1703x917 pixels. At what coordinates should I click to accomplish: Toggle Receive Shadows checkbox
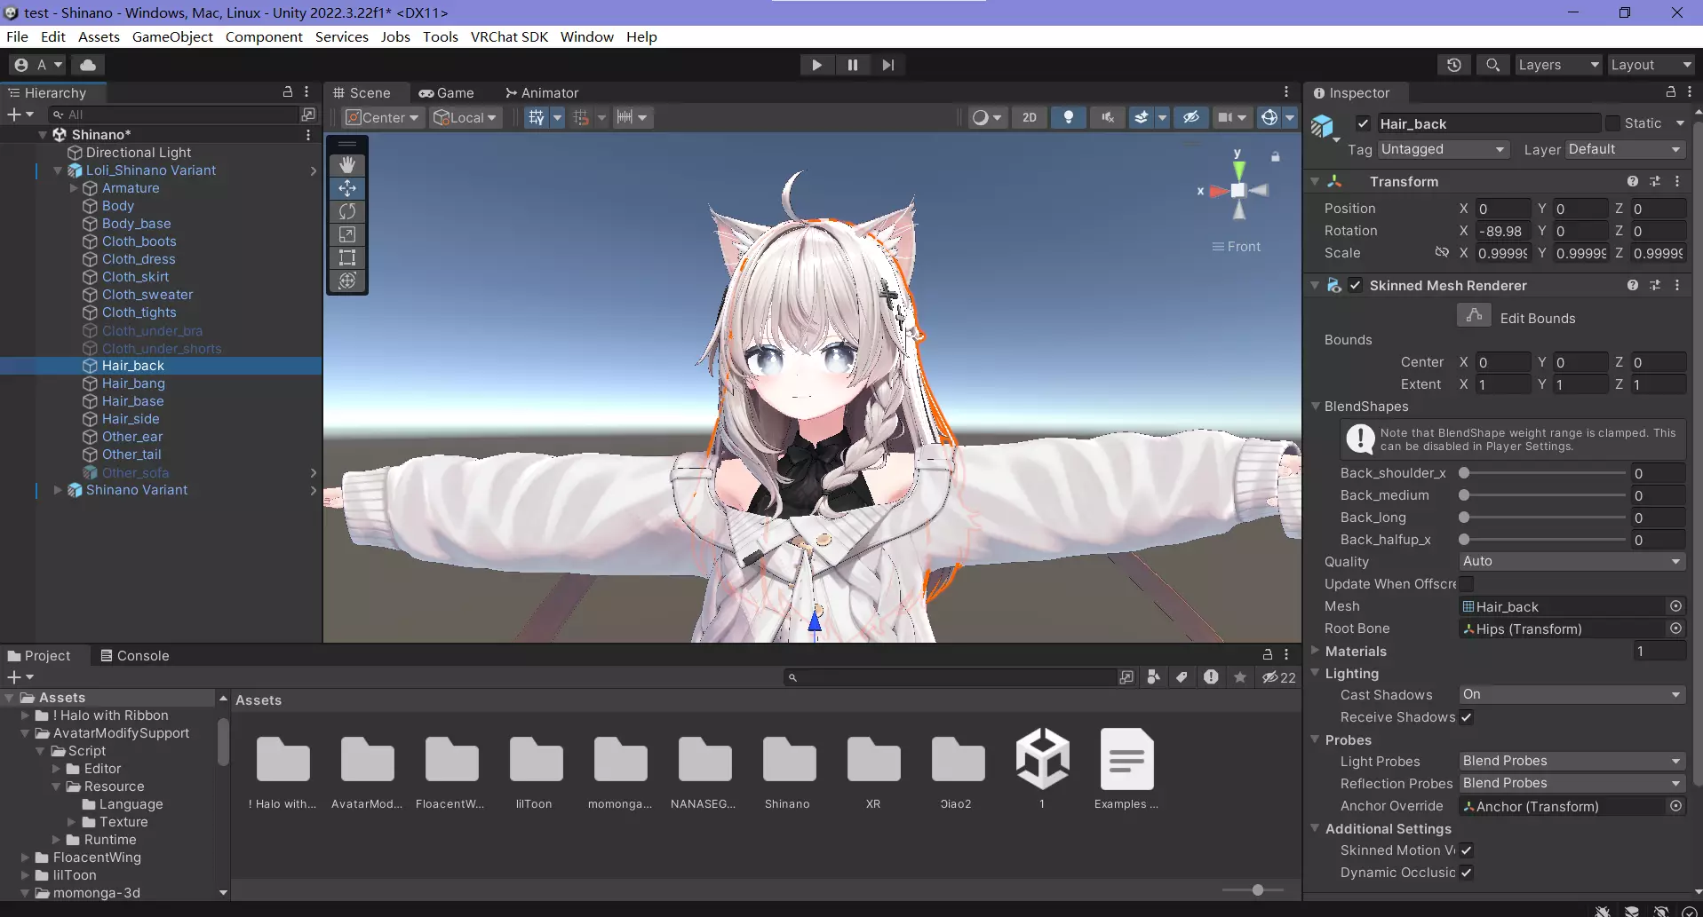(1466, 717)
